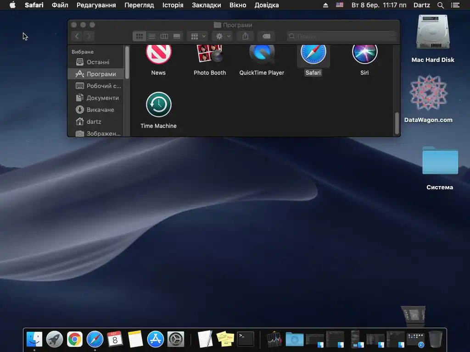Viewport: 470px width, 352px height.
Task: Open Safari from the Dock
Action: 95,339
